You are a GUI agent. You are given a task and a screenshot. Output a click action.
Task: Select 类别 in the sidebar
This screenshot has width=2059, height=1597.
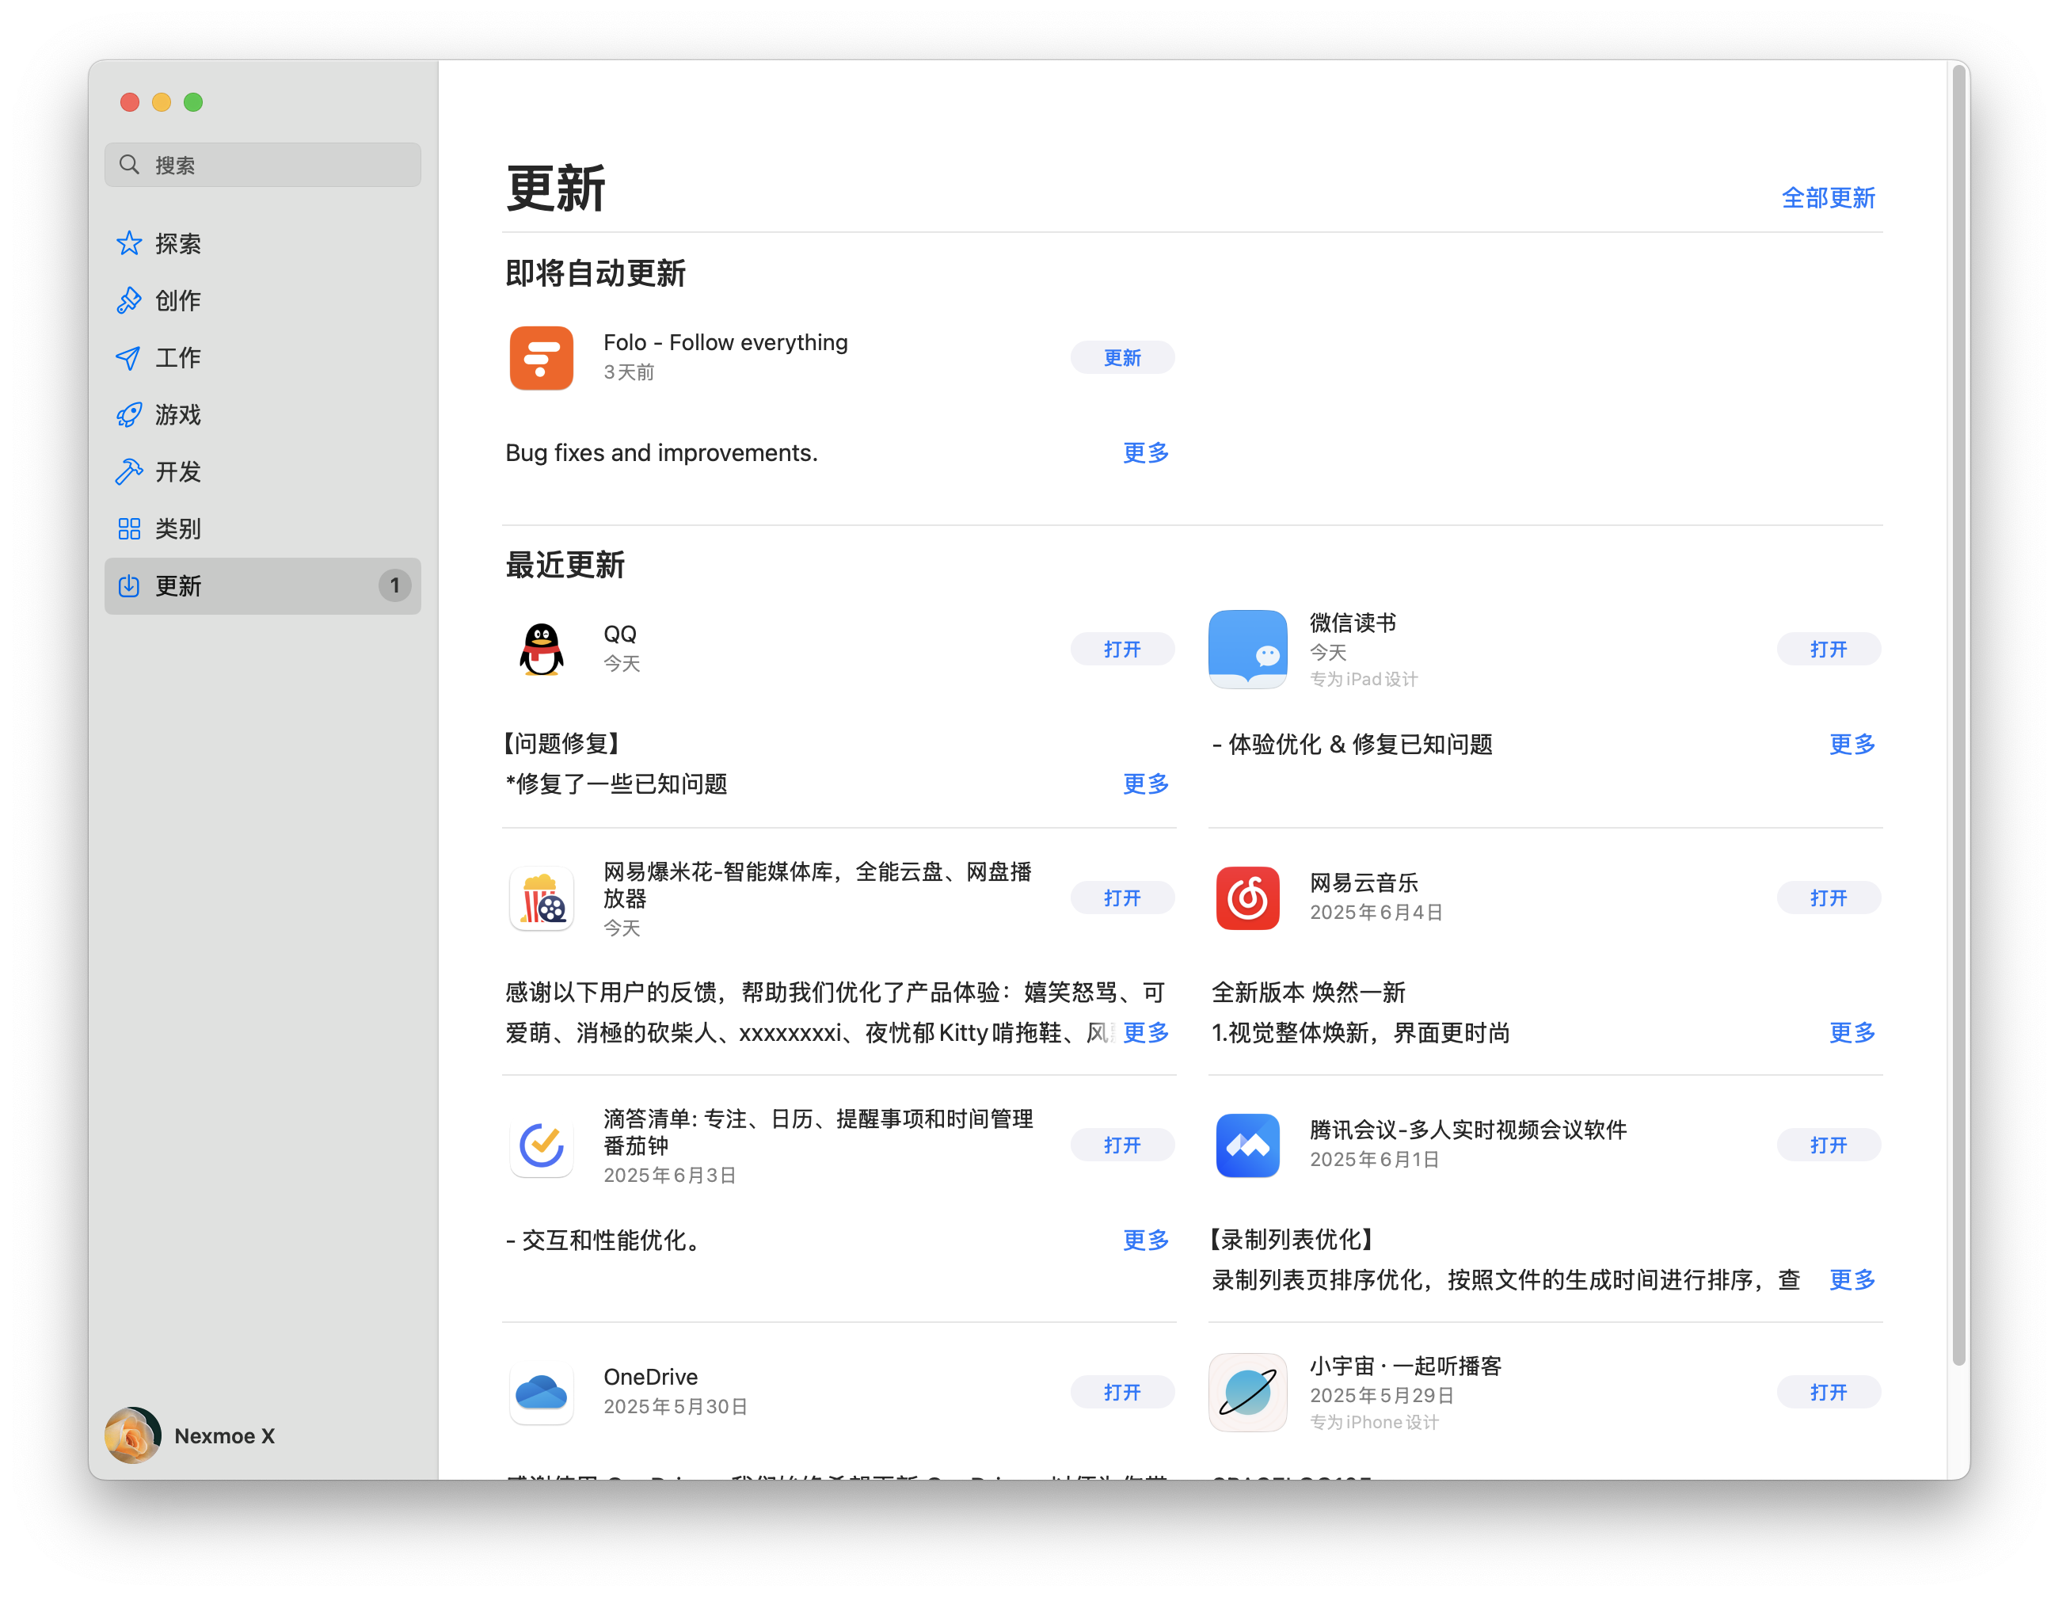(262, 528)
